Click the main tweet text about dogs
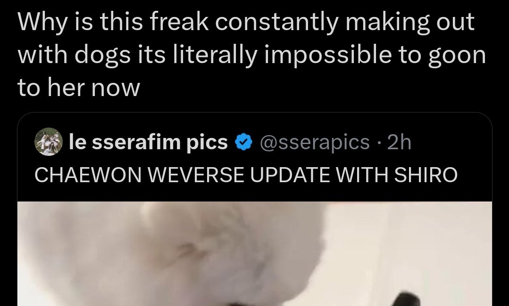 pyautogui.click(x=251, y=55)
